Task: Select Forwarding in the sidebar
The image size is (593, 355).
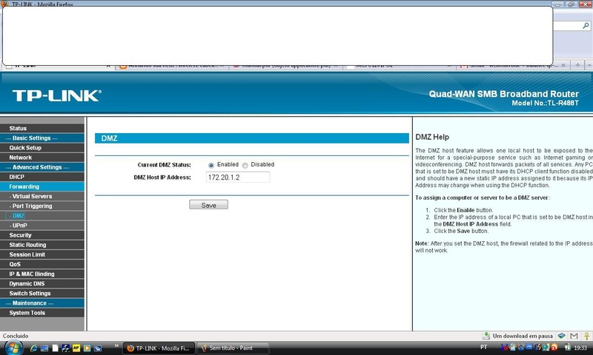Action: (x=42, y=186)
